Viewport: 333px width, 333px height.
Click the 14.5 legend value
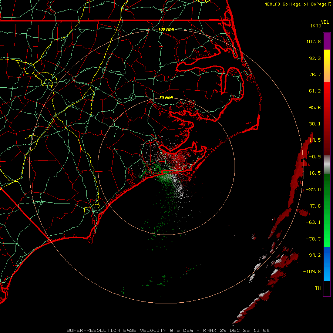tap(315, 140)
